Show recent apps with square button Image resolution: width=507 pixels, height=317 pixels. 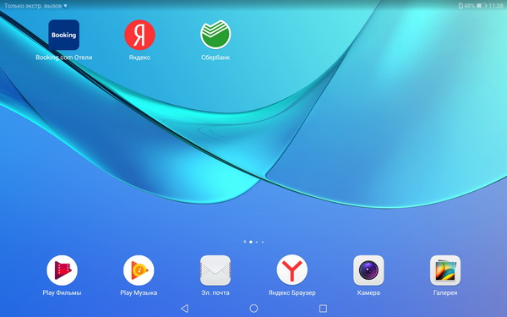323,309
